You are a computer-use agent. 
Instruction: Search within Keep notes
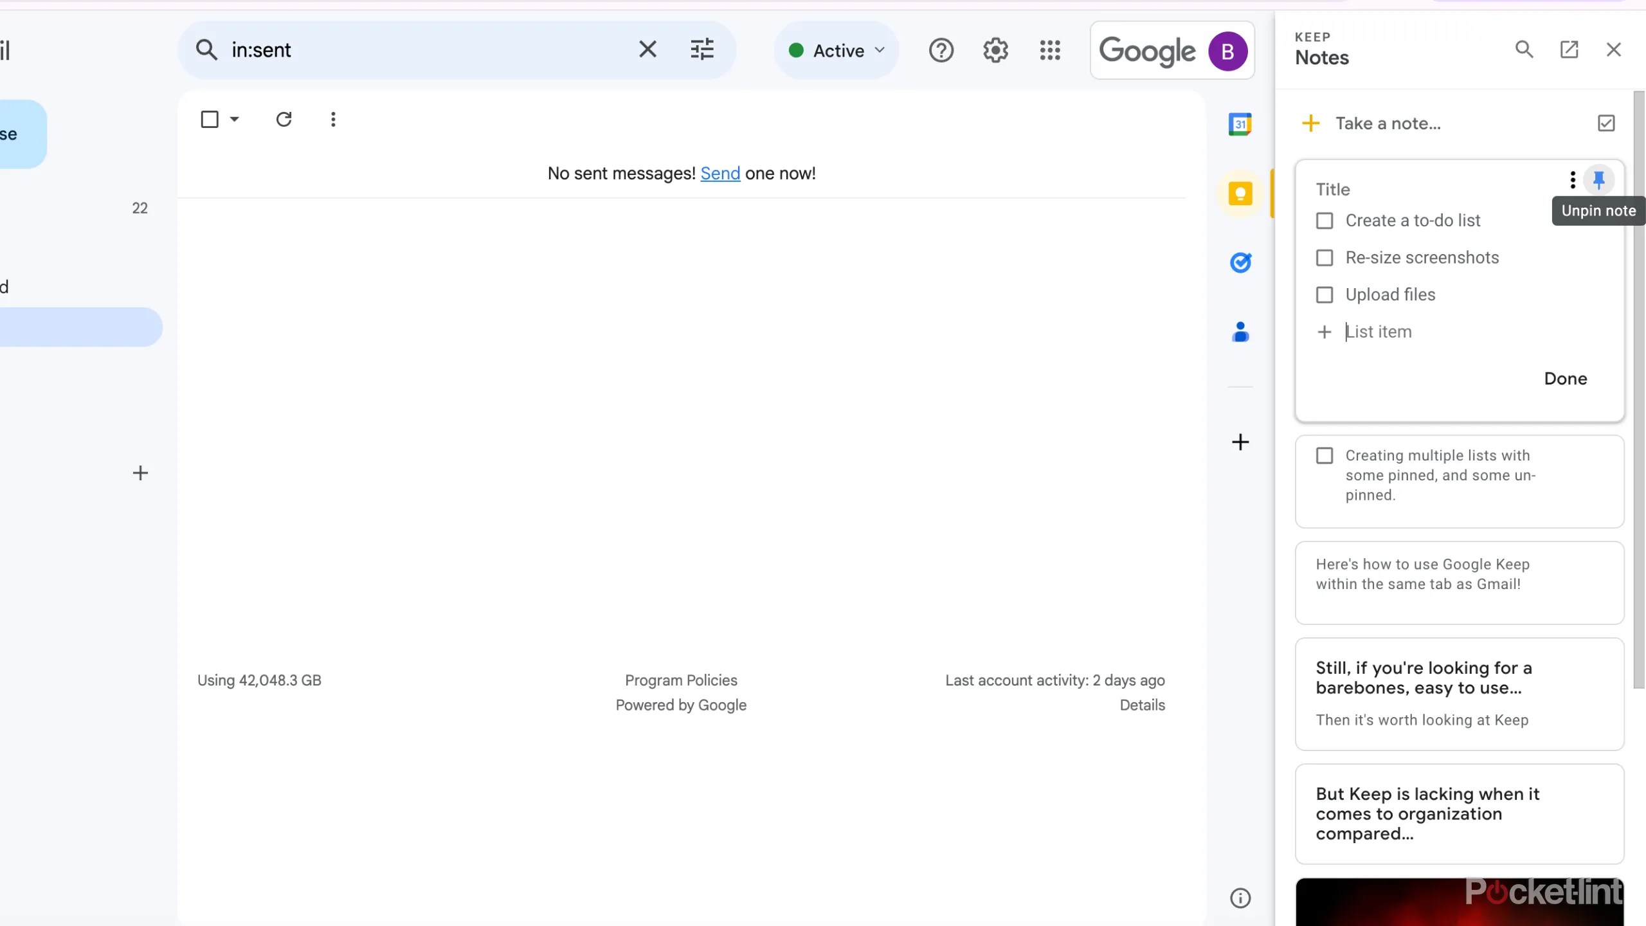tap(1524, 49)
